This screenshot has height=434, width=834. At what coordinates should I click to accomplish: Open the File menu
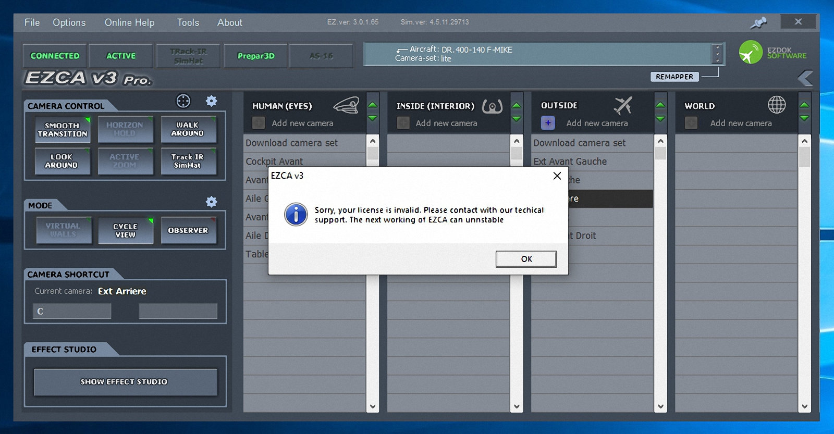32,22
